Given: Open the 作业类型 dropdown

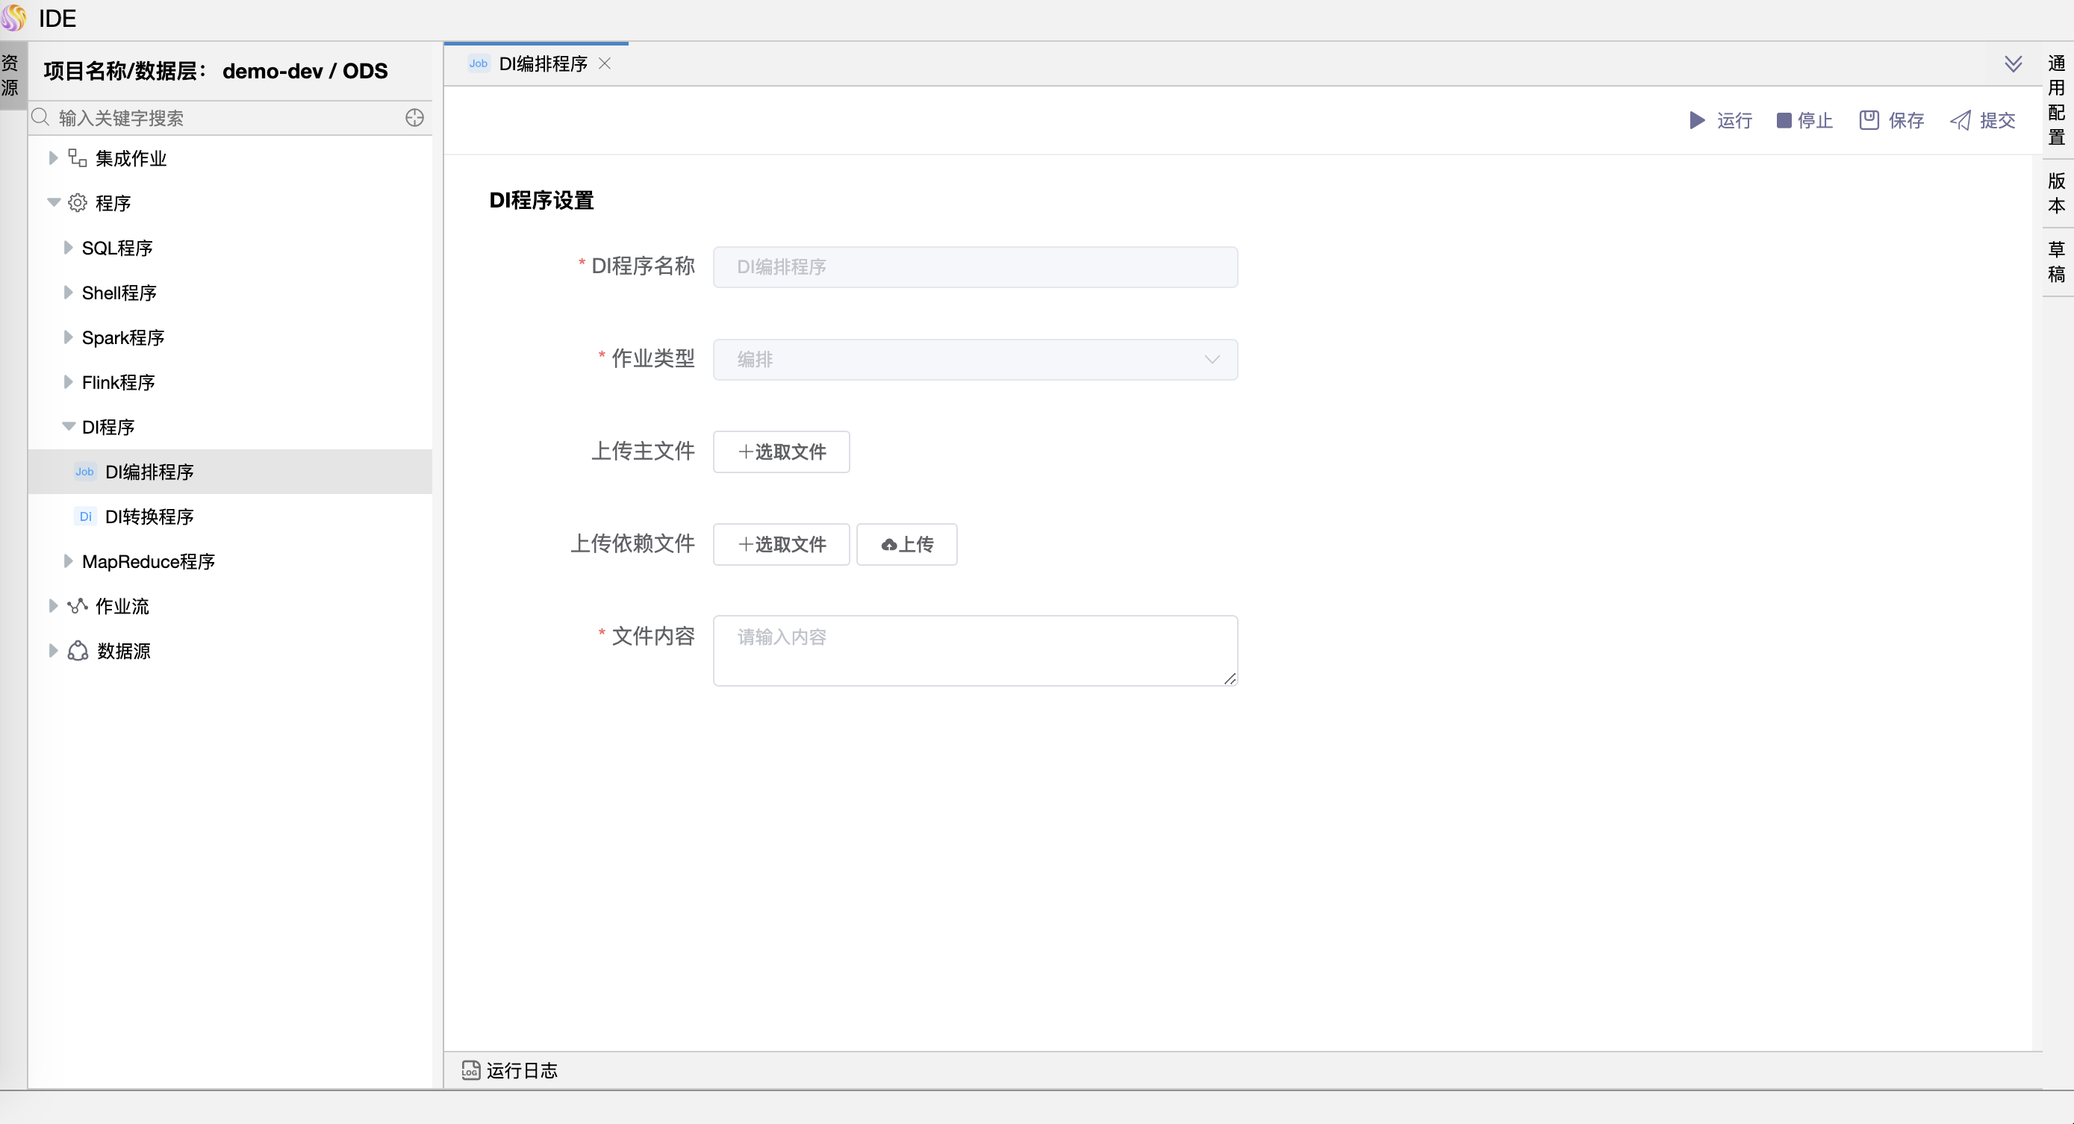Looking at the screenshot, I should pyautogui.click(x=975, y=359).
